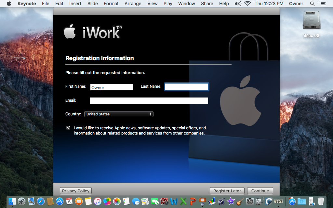Click the Thu 12:23 PM clock
This screenshot has height=208, width=333.
[x=269, y=4]
